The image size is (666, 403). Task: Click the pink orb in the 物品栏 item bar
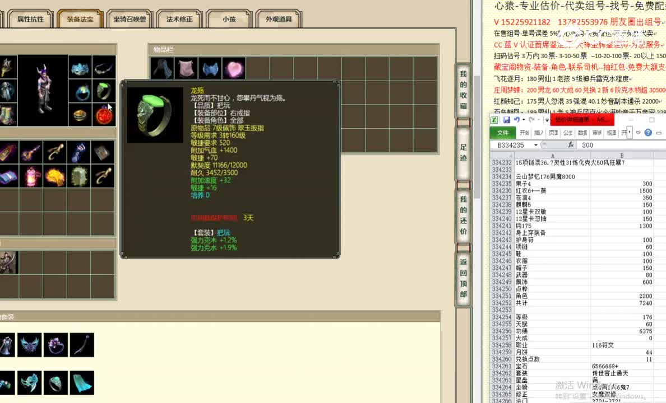[234, 67]
